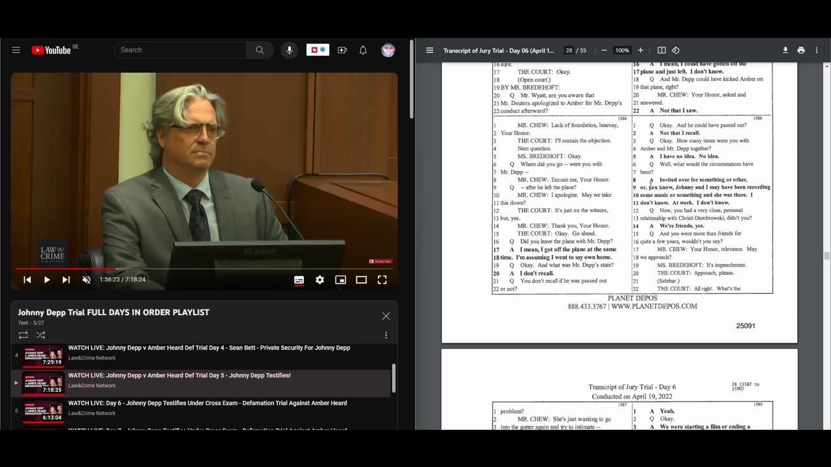
Task: Click the red-and-blue extension icon next to the microphone
Action: [317, 50]
